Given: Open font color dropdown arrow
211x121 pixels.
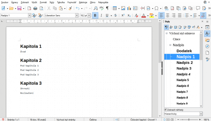Looking at the screenshot, I should pyautogui.click(x=148, y=16).
